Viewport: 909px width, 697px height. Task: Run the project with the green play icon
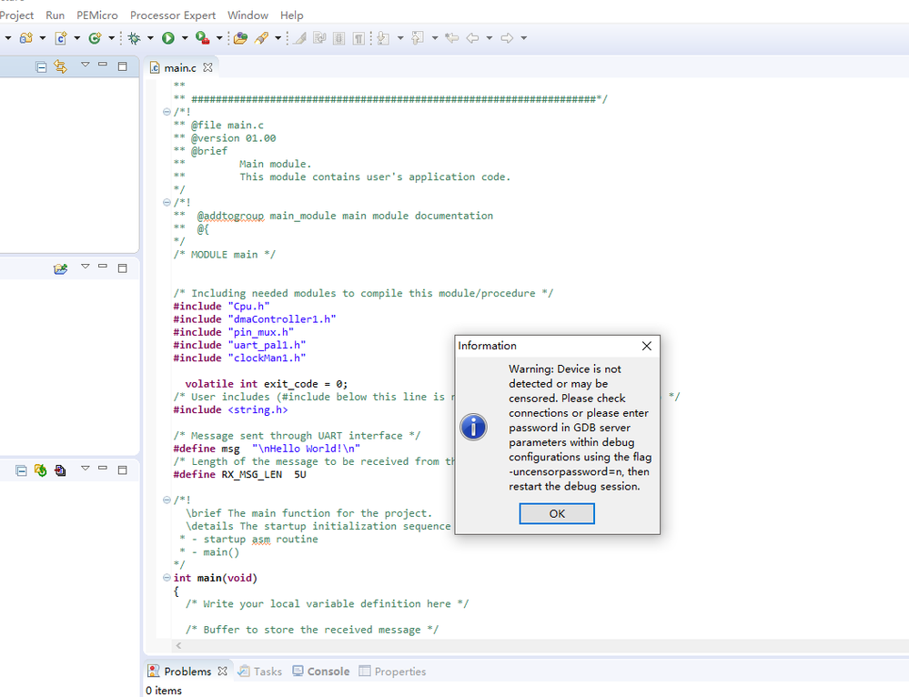coord(168,38)
